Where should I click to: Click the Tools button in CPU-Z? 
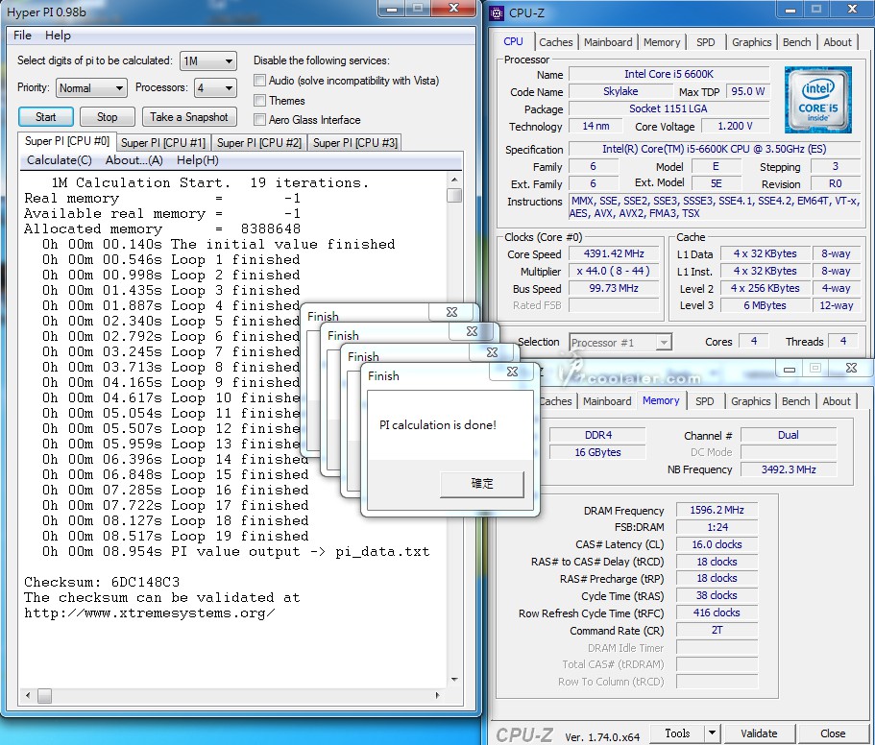[677, 733]
